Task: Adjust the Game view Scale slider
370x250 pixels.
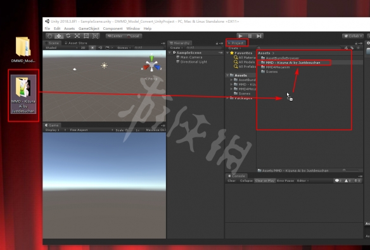Action: point(129,130)
